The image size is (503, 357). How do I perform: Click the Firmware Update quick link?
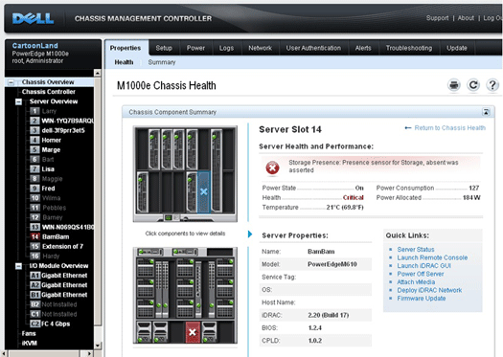[422, 299]
